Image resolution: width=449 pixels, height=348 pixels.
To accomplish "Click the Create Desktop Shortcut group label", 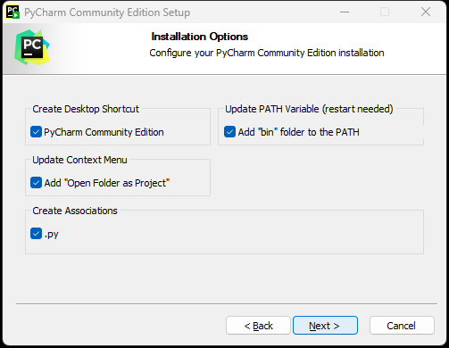I will 86,109.
